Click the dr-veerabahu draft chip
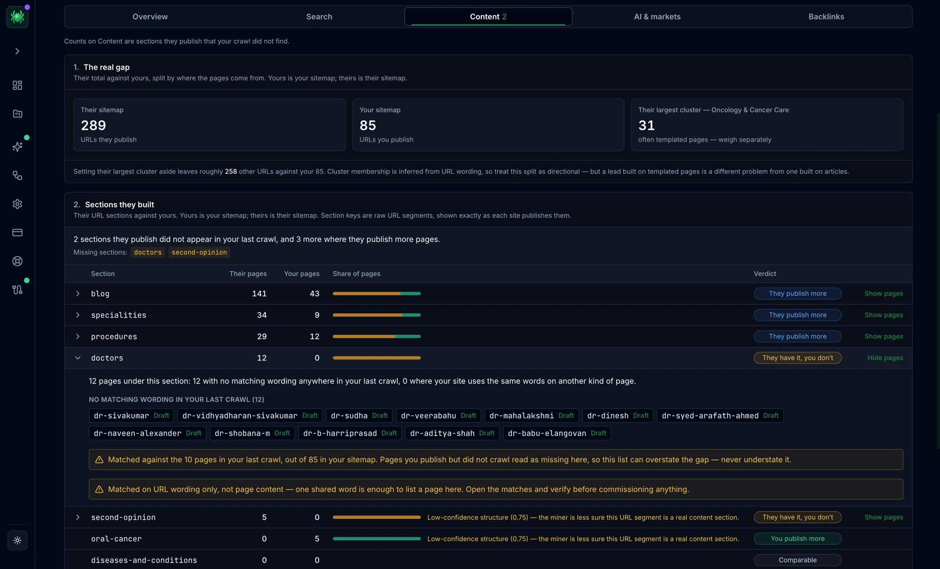This screenshot has height=569, width=940. 439,416
